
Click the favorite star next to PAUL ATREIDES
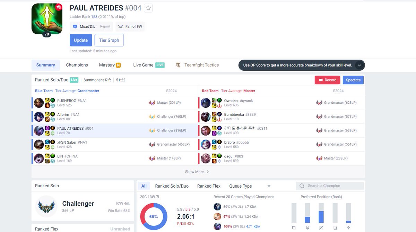[148, 8]
